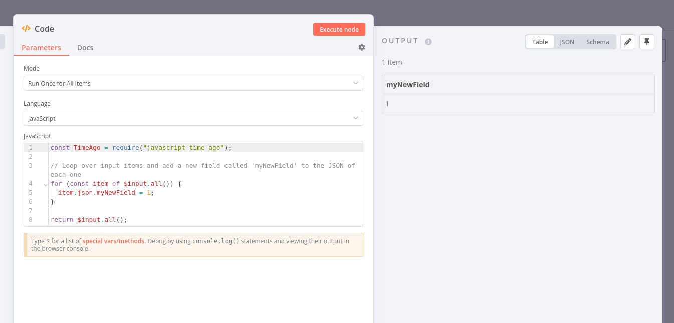Click the Output info icon

click(x=428, y=42)
